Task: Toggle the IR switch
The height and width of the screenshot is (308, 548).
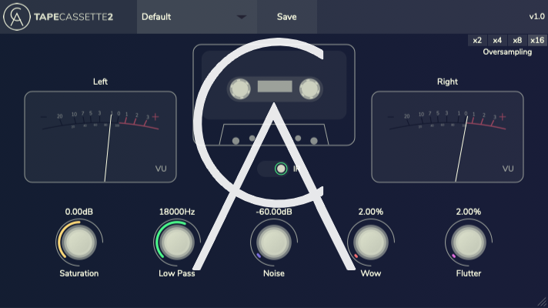Action: pyautogui.click(x=272, y=169)
